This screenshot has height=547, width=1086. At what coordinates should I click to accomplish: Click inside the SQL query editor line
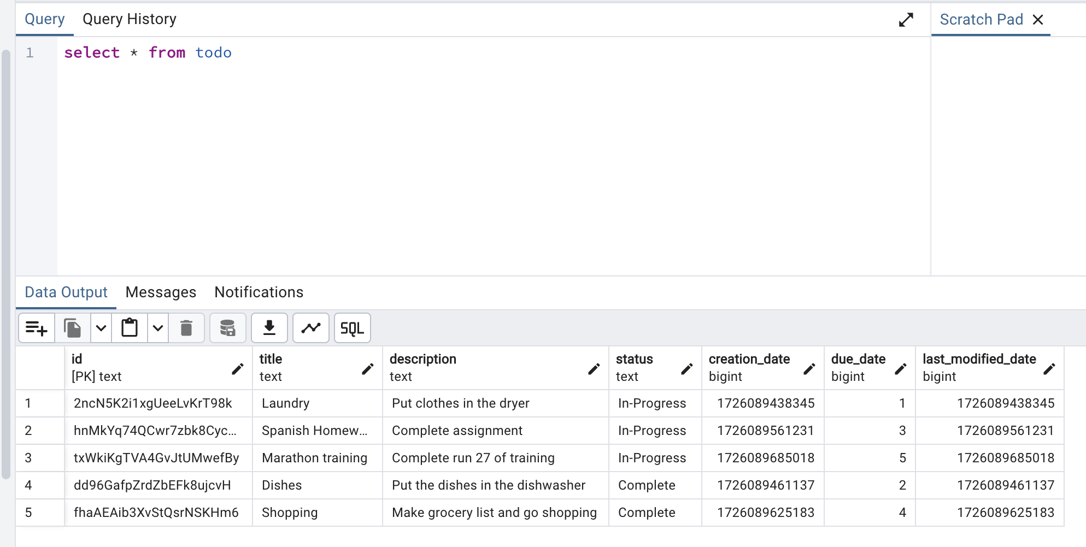(383, 53)
